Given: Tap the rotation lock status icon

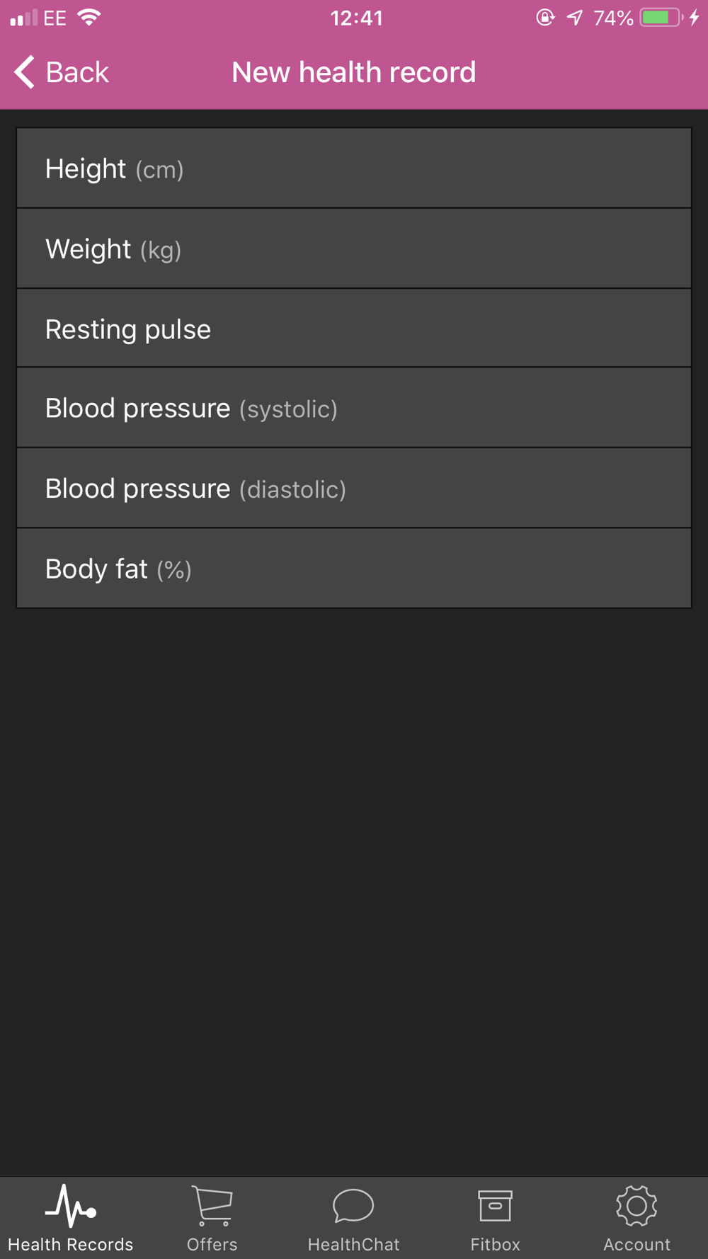Looking at the screenshot, I should click(545, 18).
